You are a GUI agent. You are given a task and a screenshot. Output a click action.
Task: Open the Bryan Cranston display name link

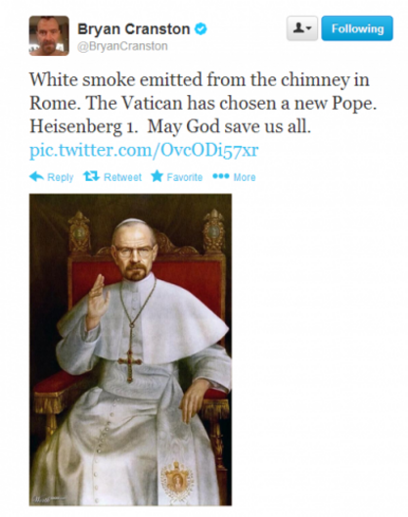click(x=133, y=29)
